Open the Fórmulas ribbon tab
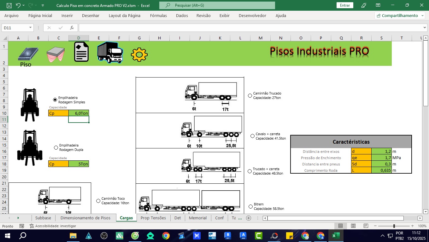429x242 pixels. [x=158, y=15]
